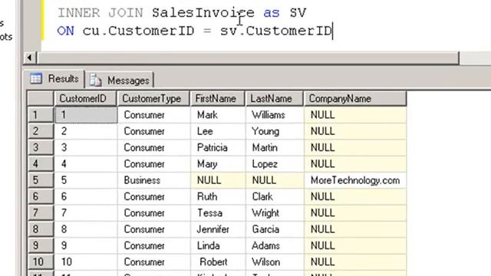Click the 'Young' last name cell
This screenshot has height=276, width=491.
[x=275, y=131]
